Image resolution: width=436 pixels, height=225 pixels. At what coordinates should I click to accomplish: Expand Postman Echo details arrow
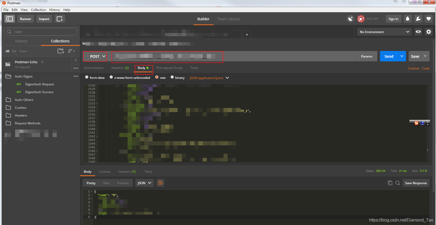click(76, 60)
